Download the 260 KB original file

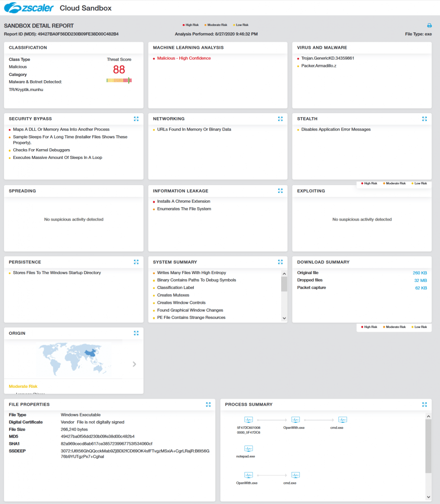(419, 273)
